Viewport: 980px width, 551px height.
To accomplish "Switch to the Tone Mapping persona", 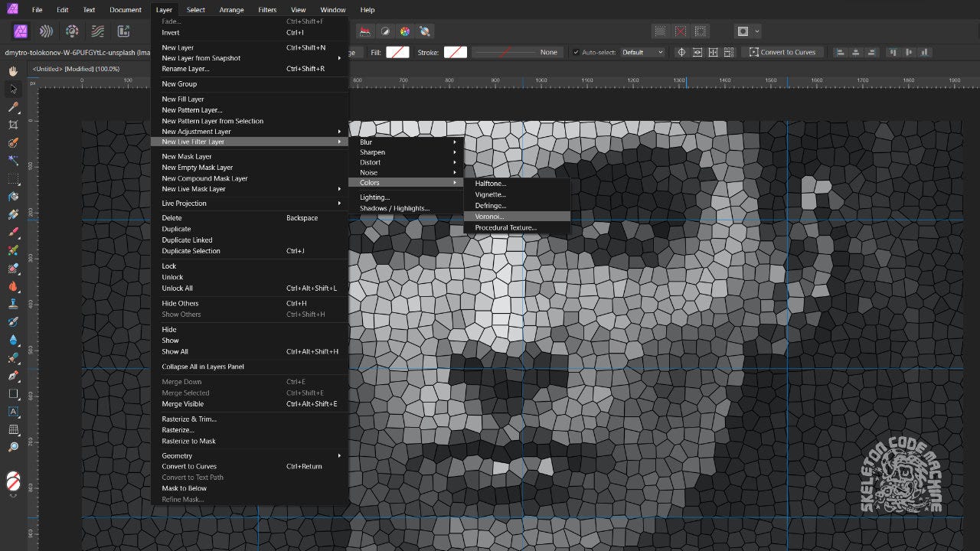I will pyautogui.click(x=97, y=31).
